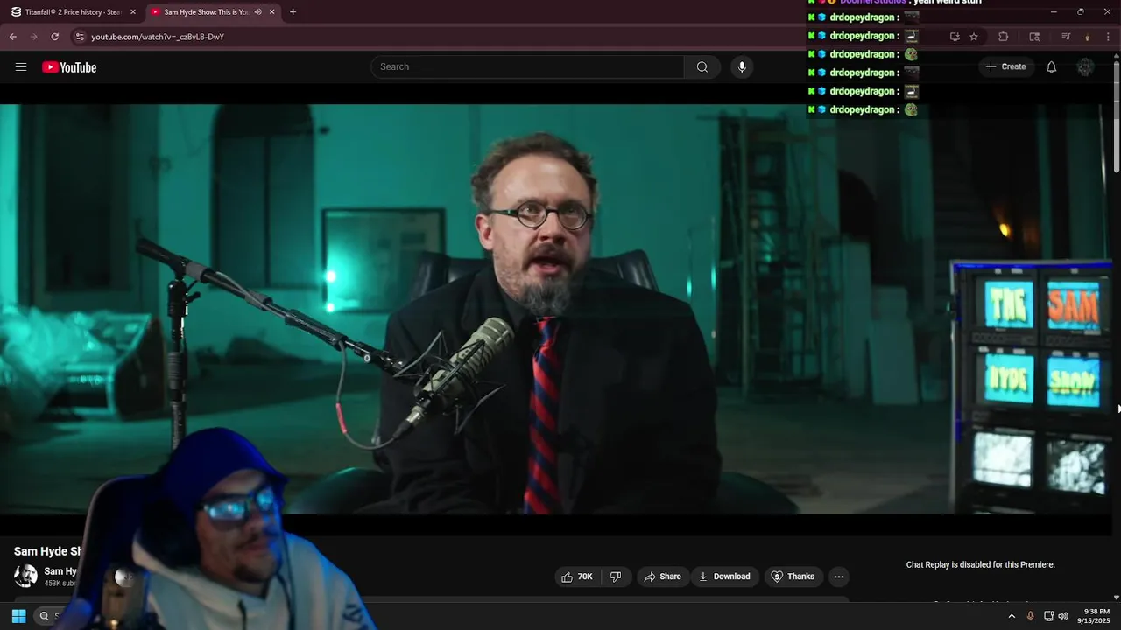Open network settings tray icon
1121x630 pixels.
[x=1048, y=616]
